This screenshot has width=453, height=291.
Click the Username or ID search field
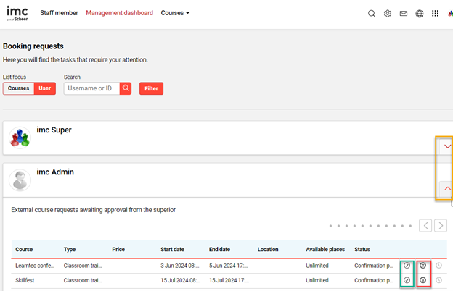(x=91, y=88)
